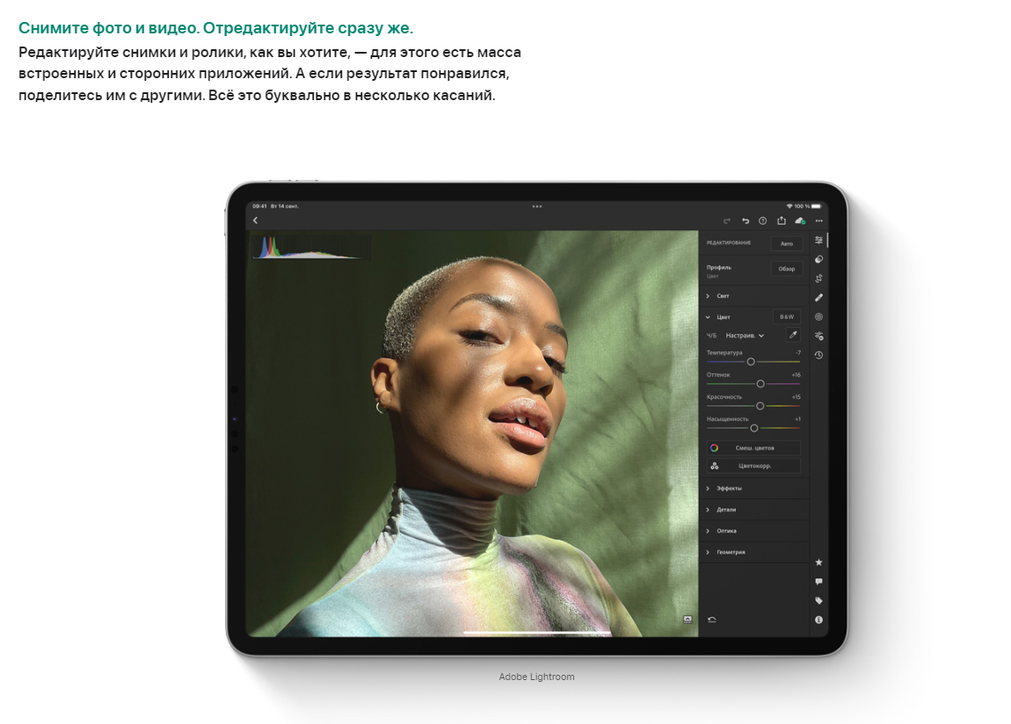Open the Versions history clock icon
This screenshot has height=724, width=1011.
(x=818, y=355)
